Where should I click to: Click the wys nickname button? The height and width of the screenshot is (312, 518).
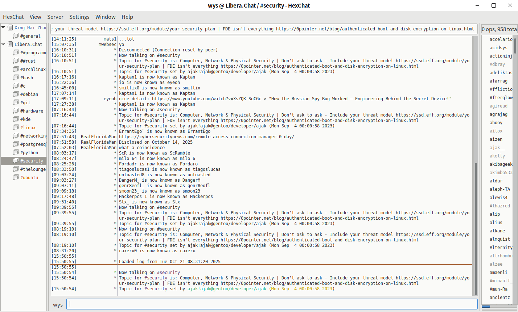click(58, 305)
